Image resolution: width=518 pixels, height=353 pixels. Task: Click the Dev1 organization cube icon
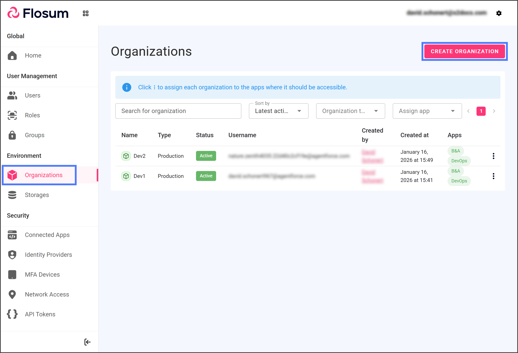(126, 176)
